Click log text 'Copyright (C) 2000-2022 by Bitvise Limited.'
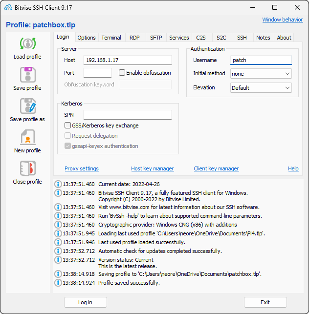Image resolution: width=309 pixels, height=314 pixels. coord(150,199)
